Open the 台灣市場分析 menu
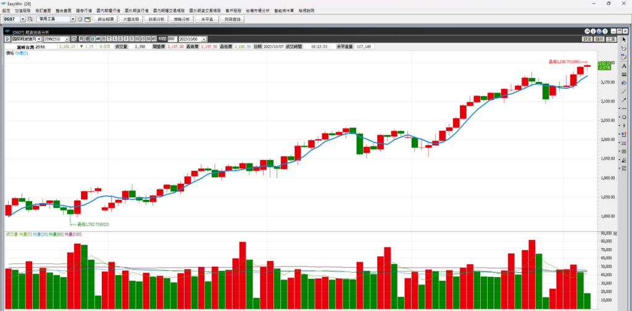Screen dimensions: 632x311 257,10
